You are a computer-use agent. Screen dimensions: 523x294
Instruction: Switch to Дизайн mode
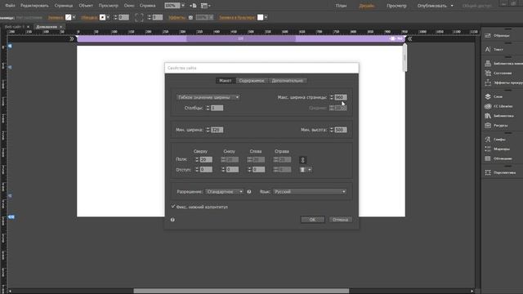367,6
